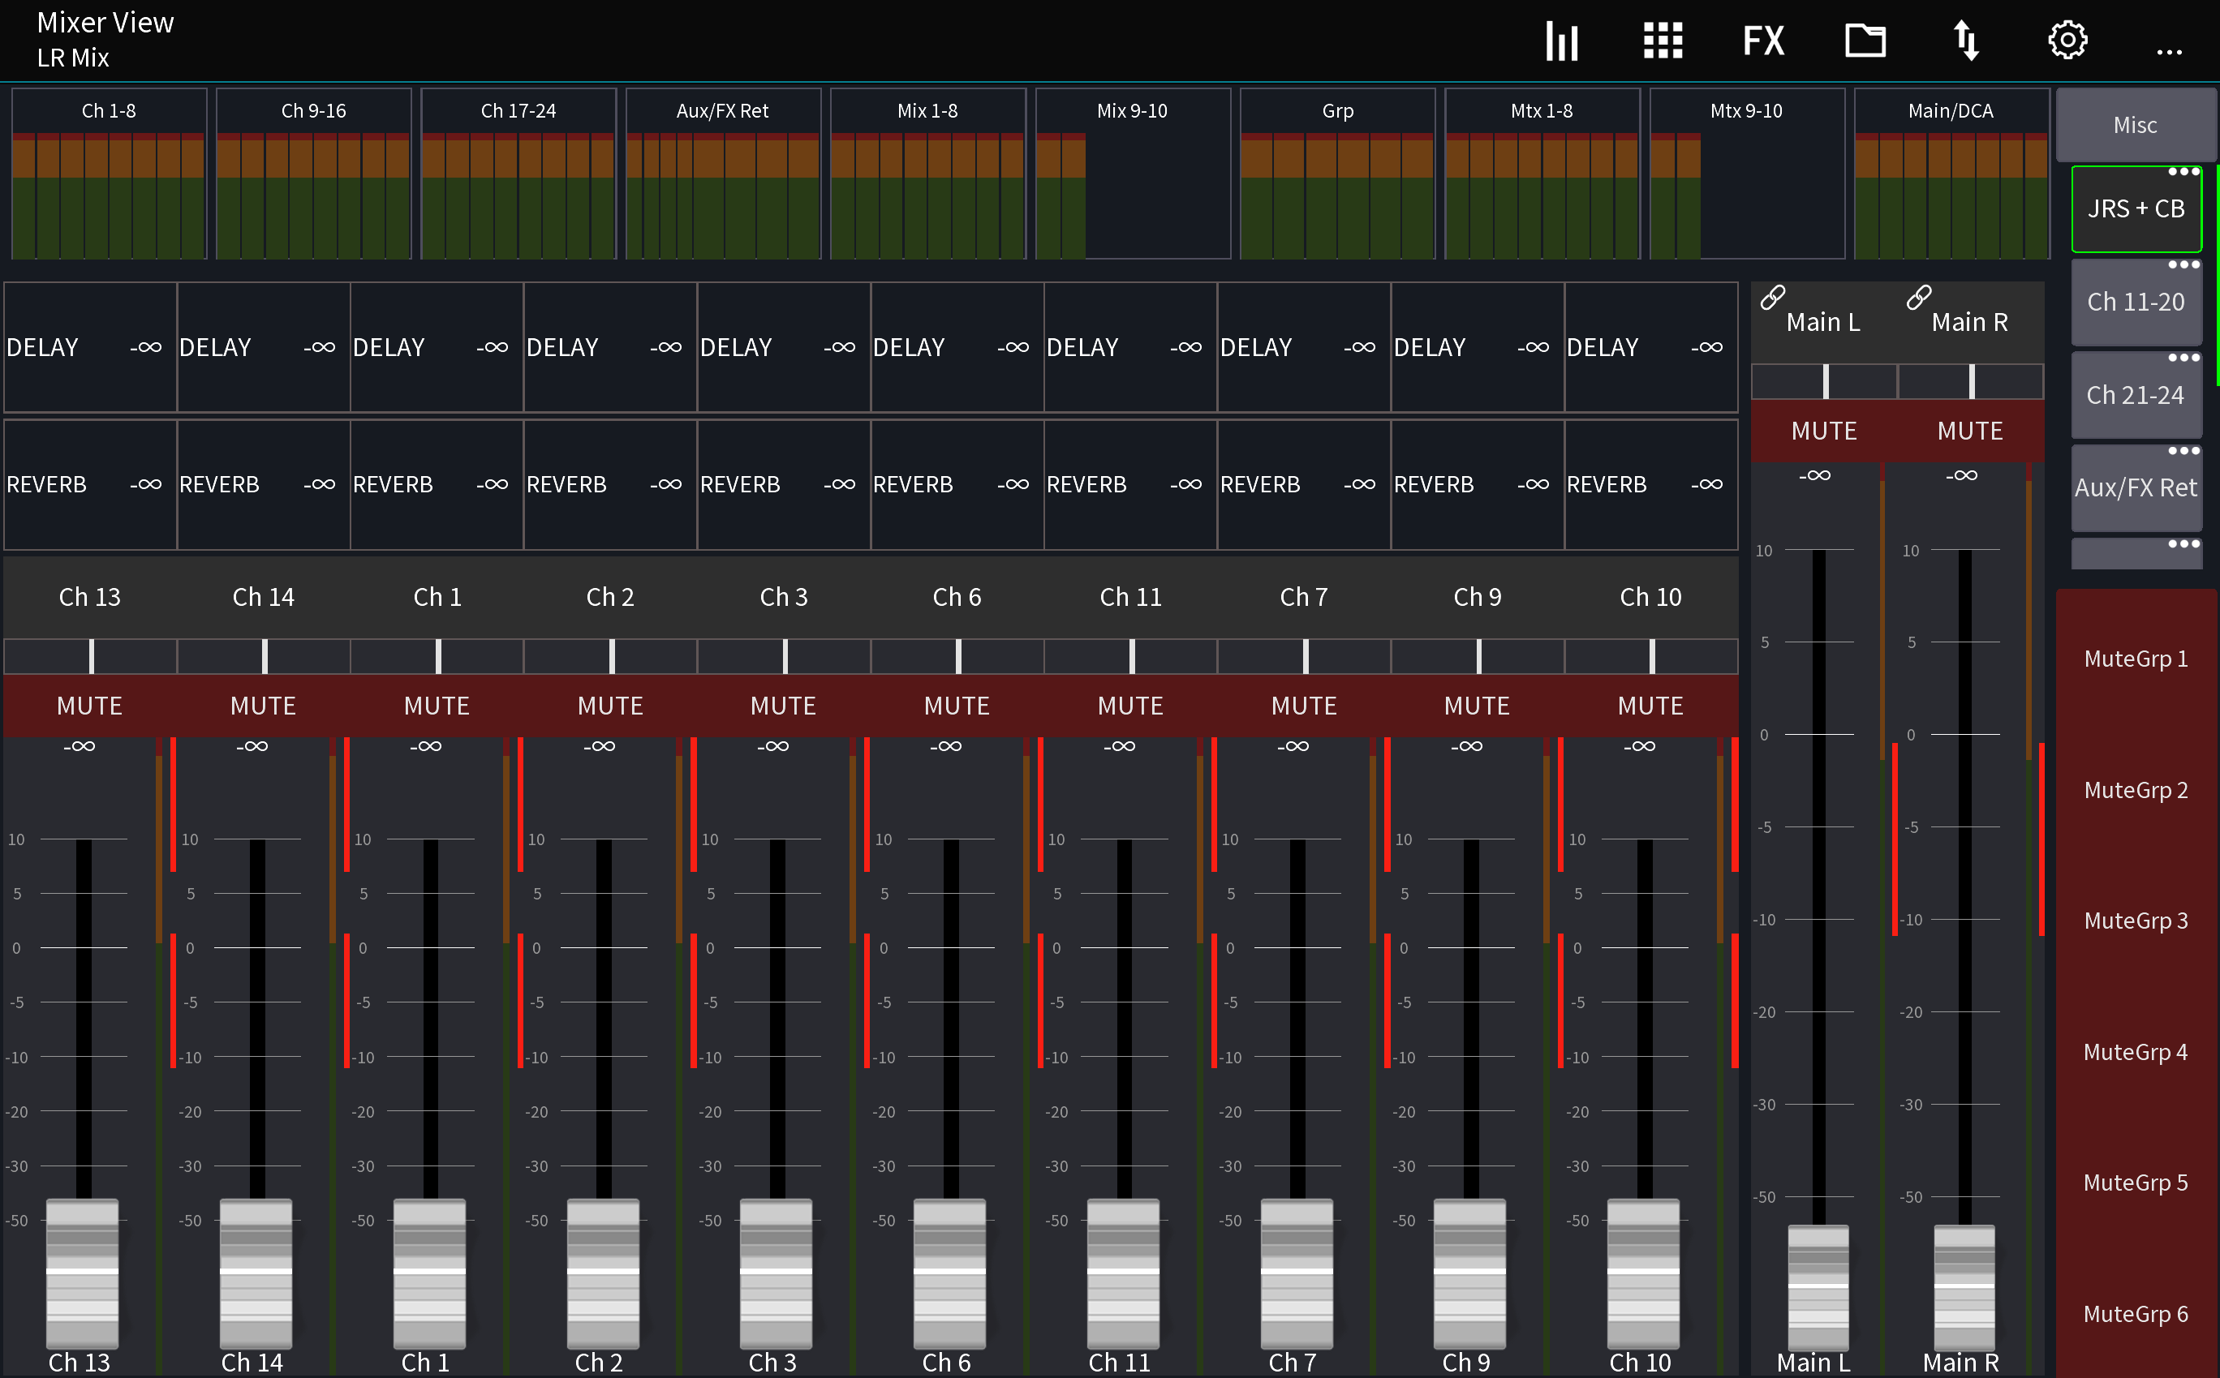Mute channel Ch 13
The image size is (2220, 1378).
[88, 705]
